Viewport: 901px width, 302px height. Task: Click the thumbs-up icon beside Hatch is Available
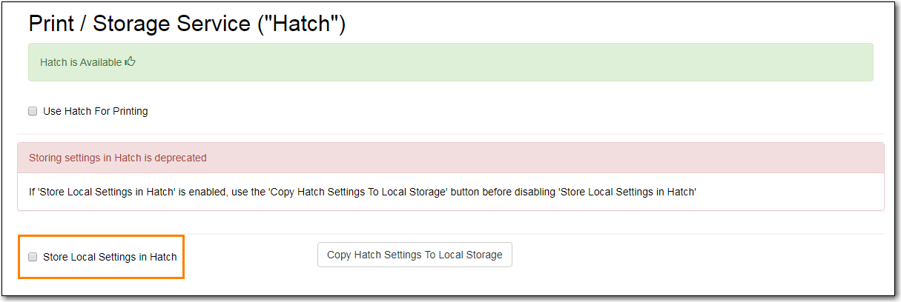pos(131,61)
